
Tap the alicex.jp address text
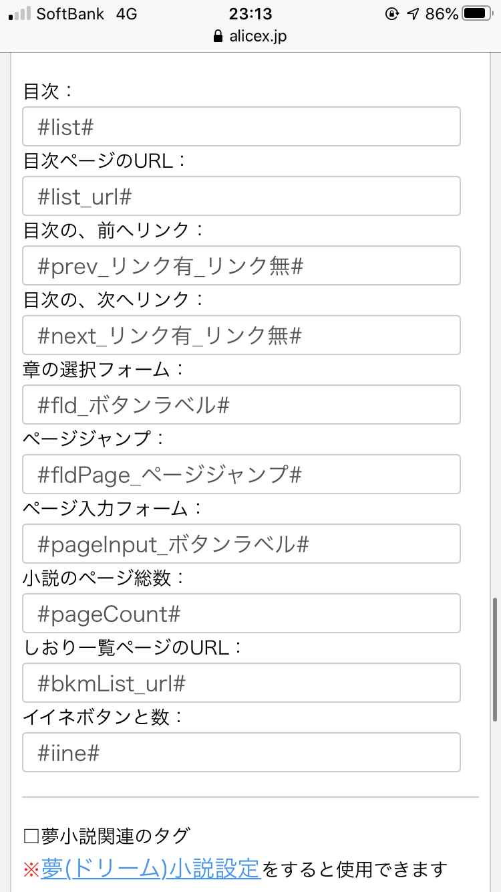(258, 36)
